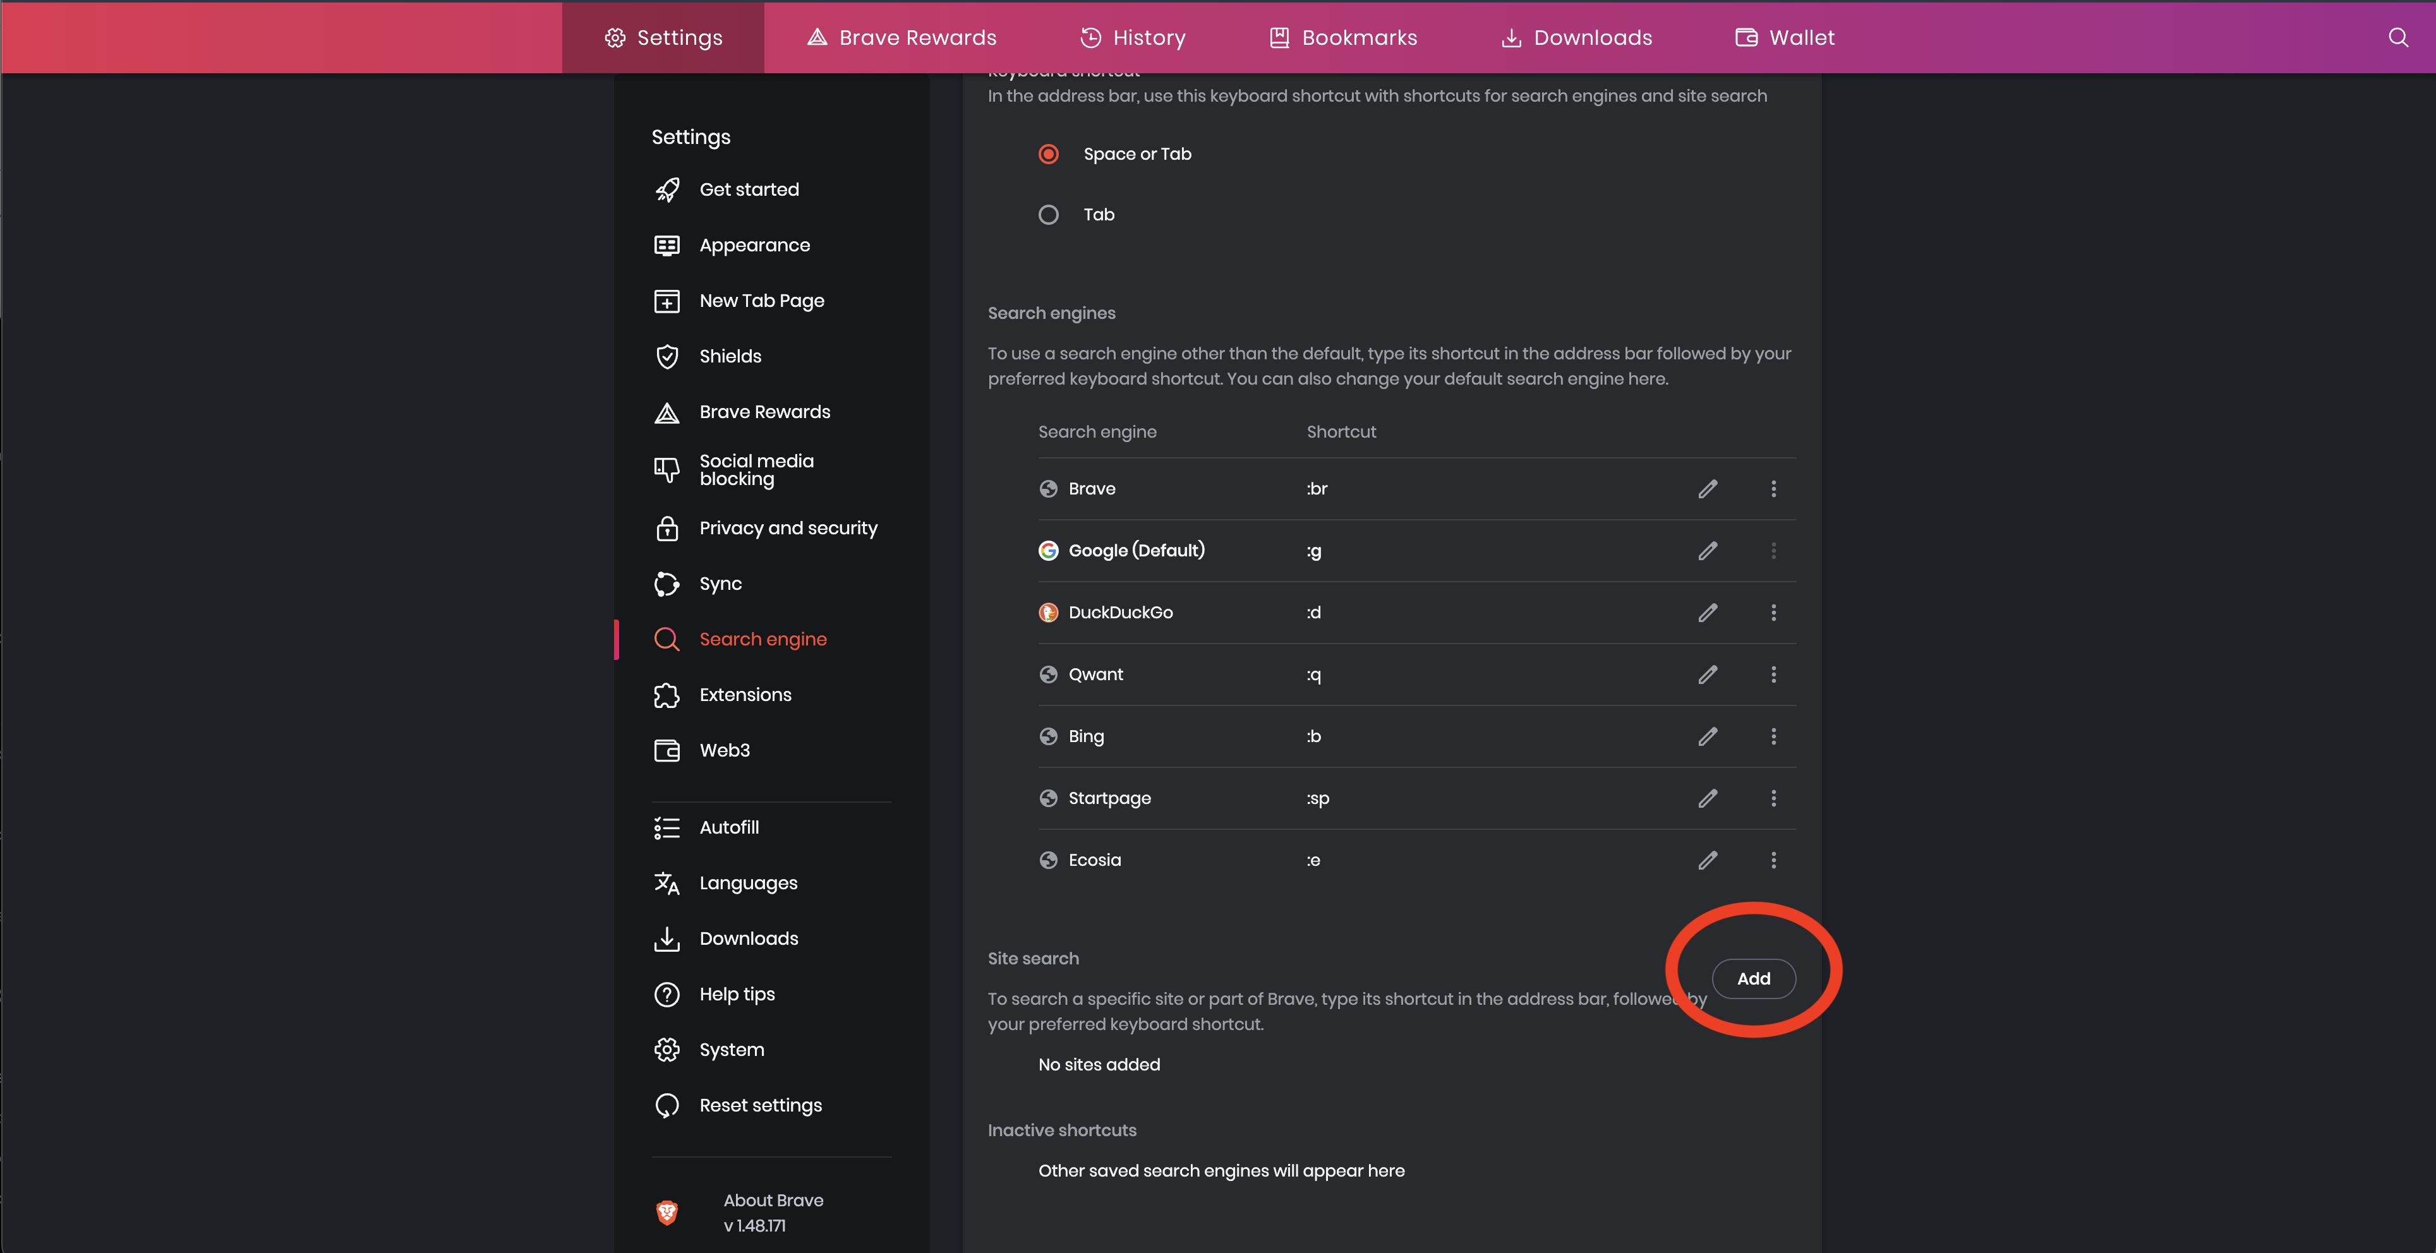This screenshot has width=2436, height=1253.
Task: Open more actions menu for Brave engine
Action: coord(1773,489)
